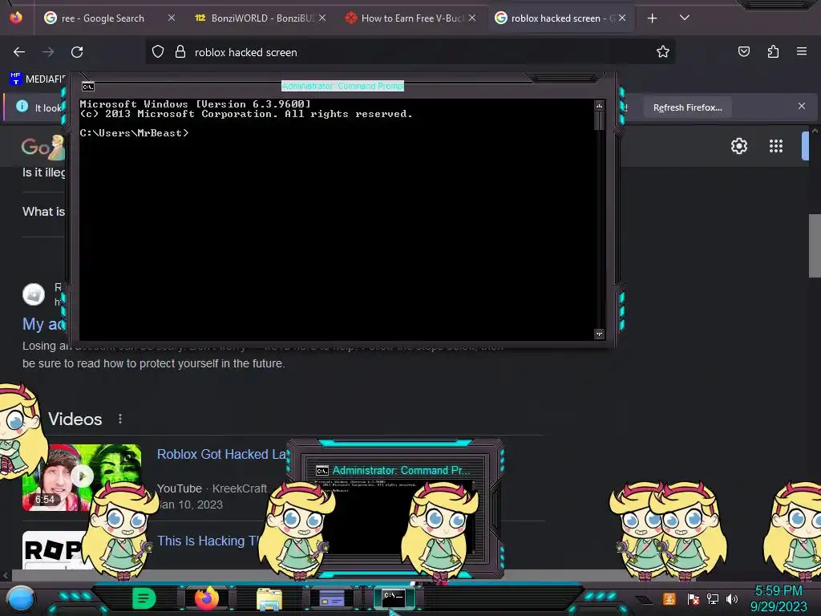
Task: Close the How to Earn Free V-Bucks tab
Action: pyautogui.click(x=472, y=18)
